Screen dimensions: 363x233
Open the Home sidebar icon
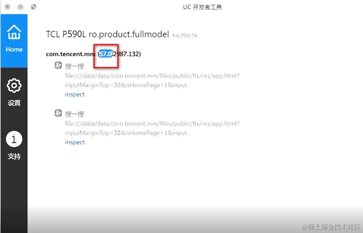click(x=14, y=32)
